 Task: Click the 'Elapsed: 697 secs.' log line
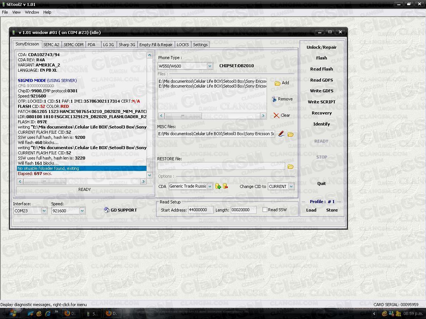[x=35, y=174]
